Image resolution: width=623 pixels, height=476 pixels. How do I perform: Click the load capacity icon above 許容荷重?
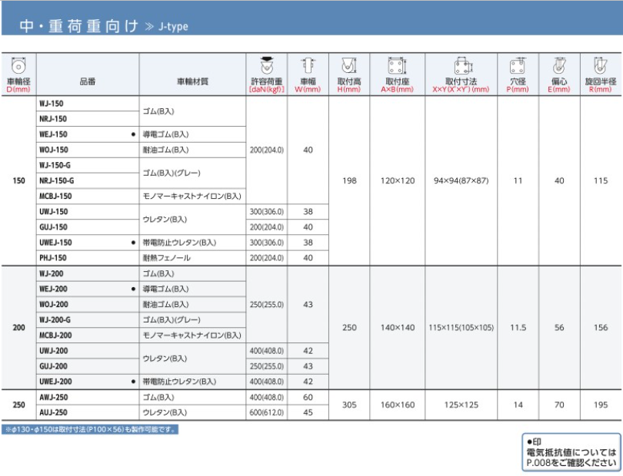point(267,65)
